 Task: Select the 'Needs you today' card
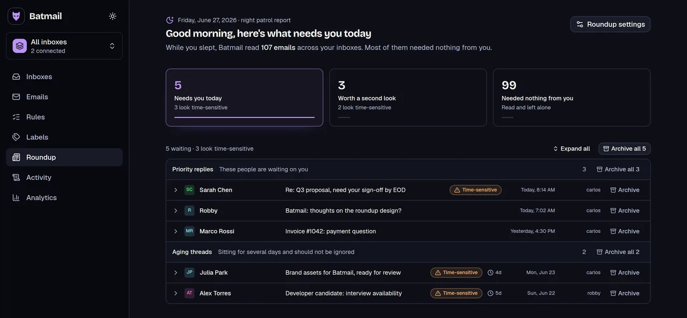[x=244, y=97]
